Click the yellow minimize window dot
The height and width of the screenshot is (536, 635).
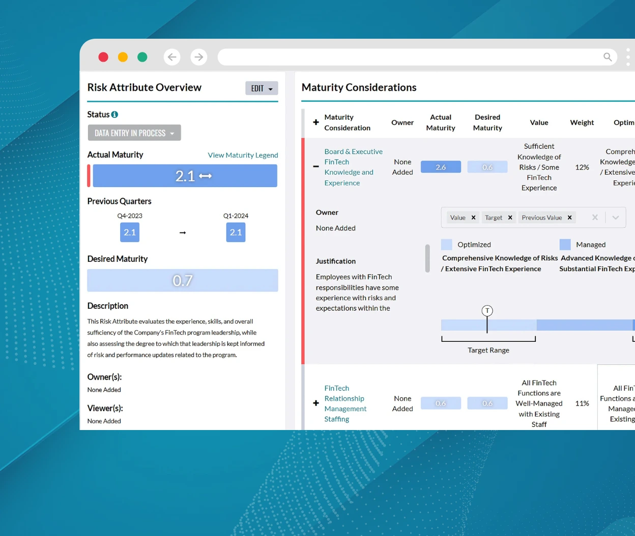123,57
